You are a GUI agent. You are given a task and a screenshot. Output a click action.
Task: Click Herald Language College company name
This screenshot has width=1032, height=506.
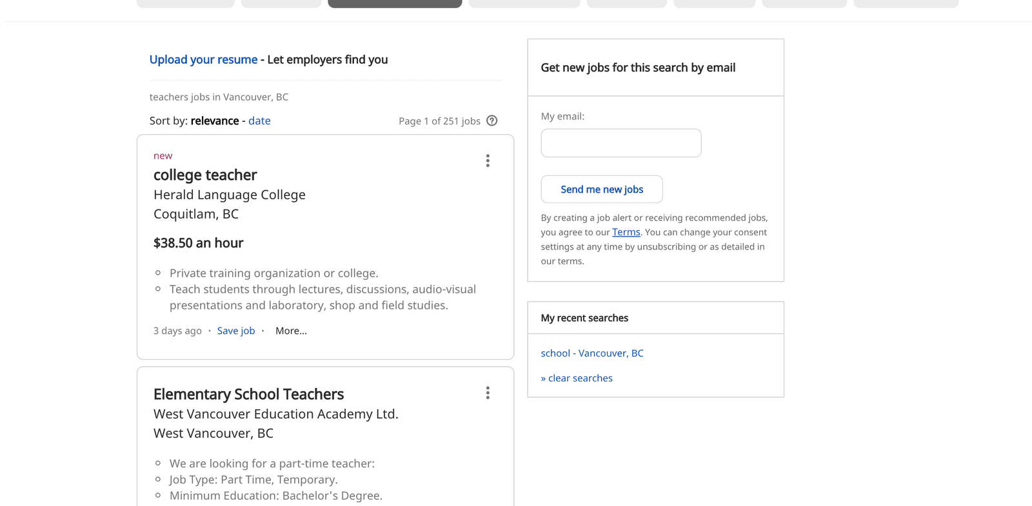tap(230, 195)
